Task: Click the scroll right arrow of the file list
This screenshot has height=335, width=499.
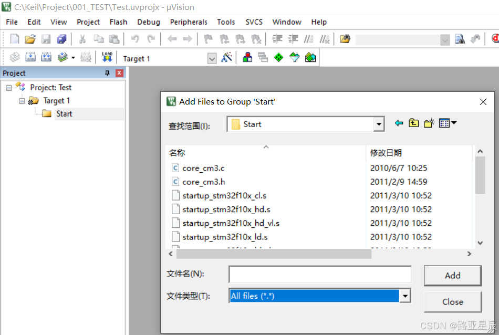Action: [469, 254]
